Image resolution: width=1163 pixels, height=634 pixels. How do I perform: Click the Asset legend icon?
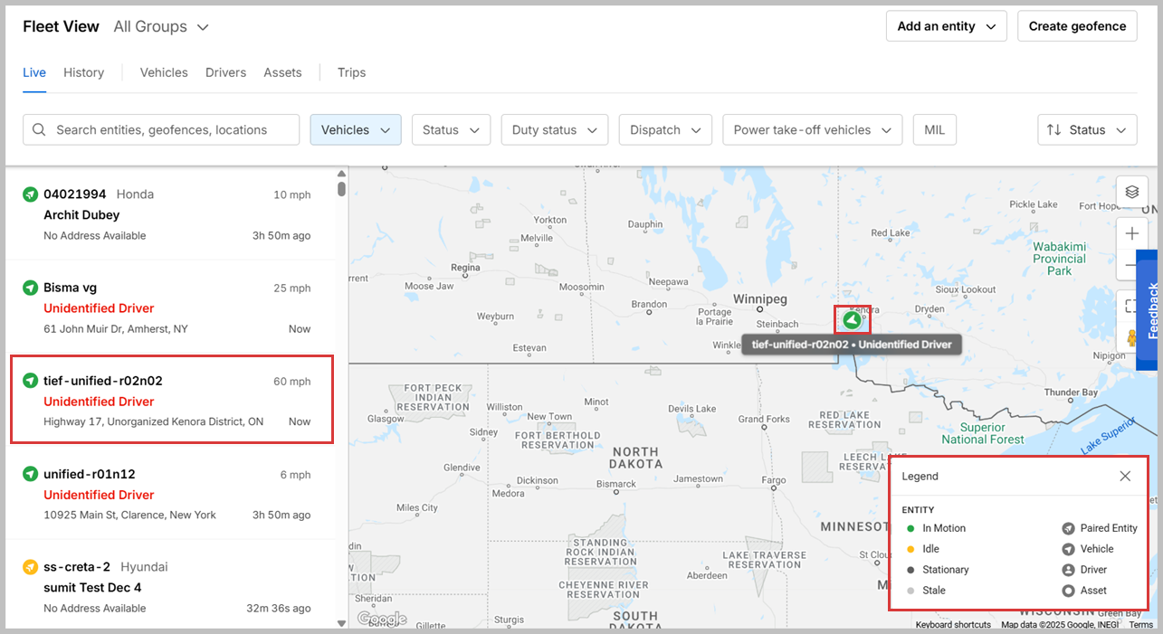(x=1068, y=591)
